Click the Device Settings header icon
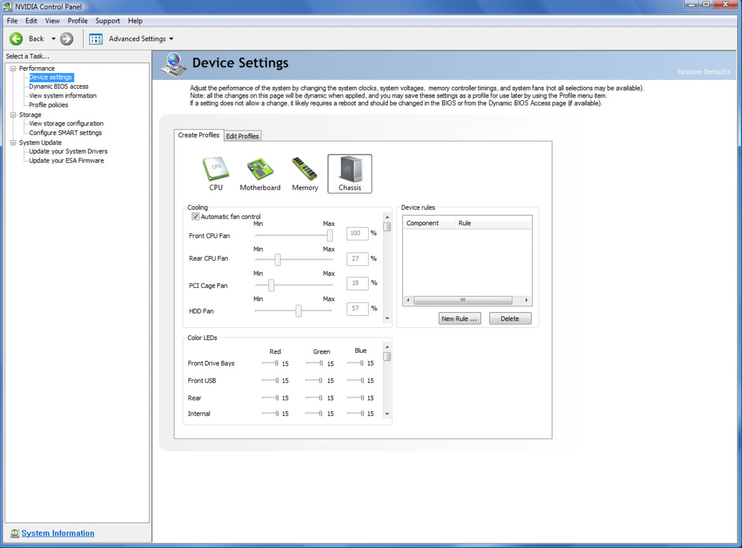The image size is (742, 548). 173,65
